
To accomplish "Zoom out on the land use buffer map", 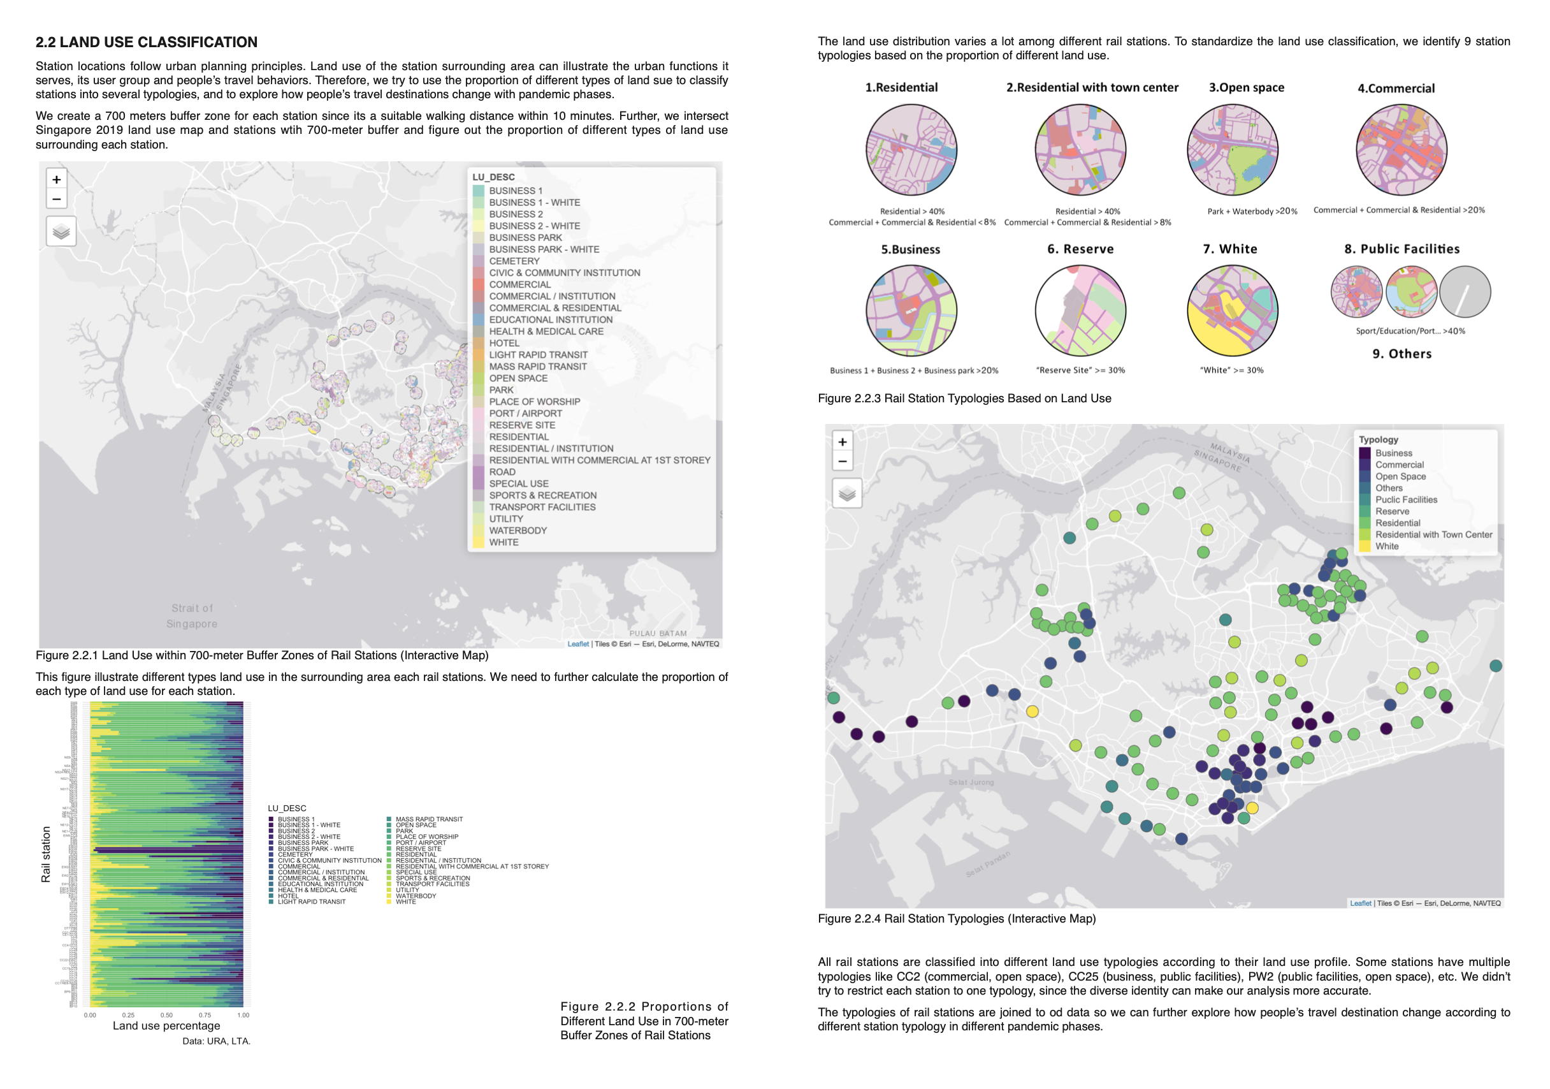I will click(57, 200).
